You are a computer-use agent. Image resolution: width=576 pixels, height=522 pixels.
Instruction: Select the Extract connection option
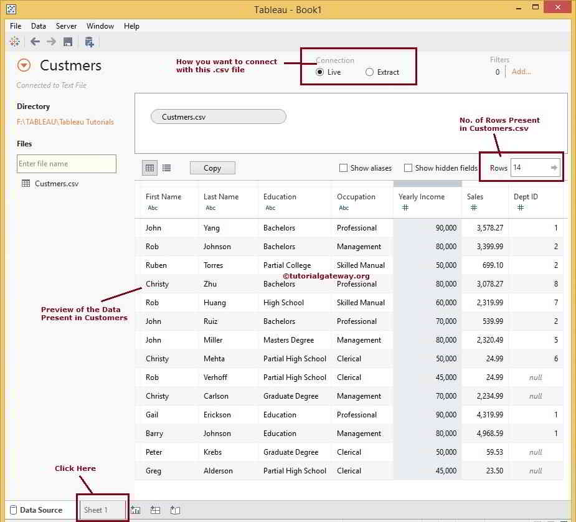[370, 72]
